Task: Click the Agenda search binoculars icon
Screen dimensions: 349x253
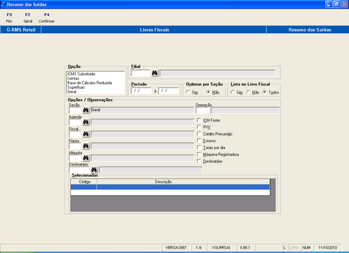Action: point(86,122)
